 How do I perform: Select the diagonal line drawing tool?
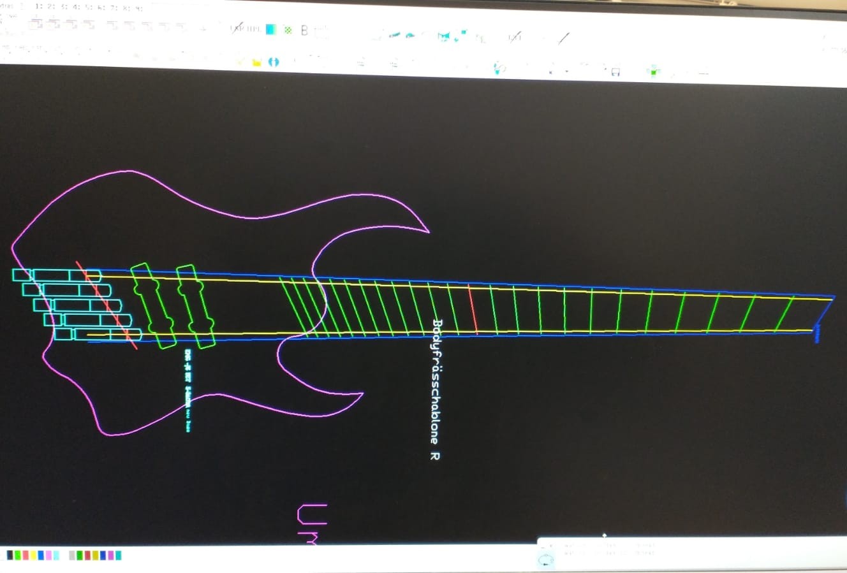[563, 38]
